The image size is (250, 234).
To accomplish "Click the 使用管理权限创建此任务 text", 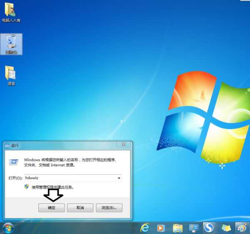I will point(52,187).
